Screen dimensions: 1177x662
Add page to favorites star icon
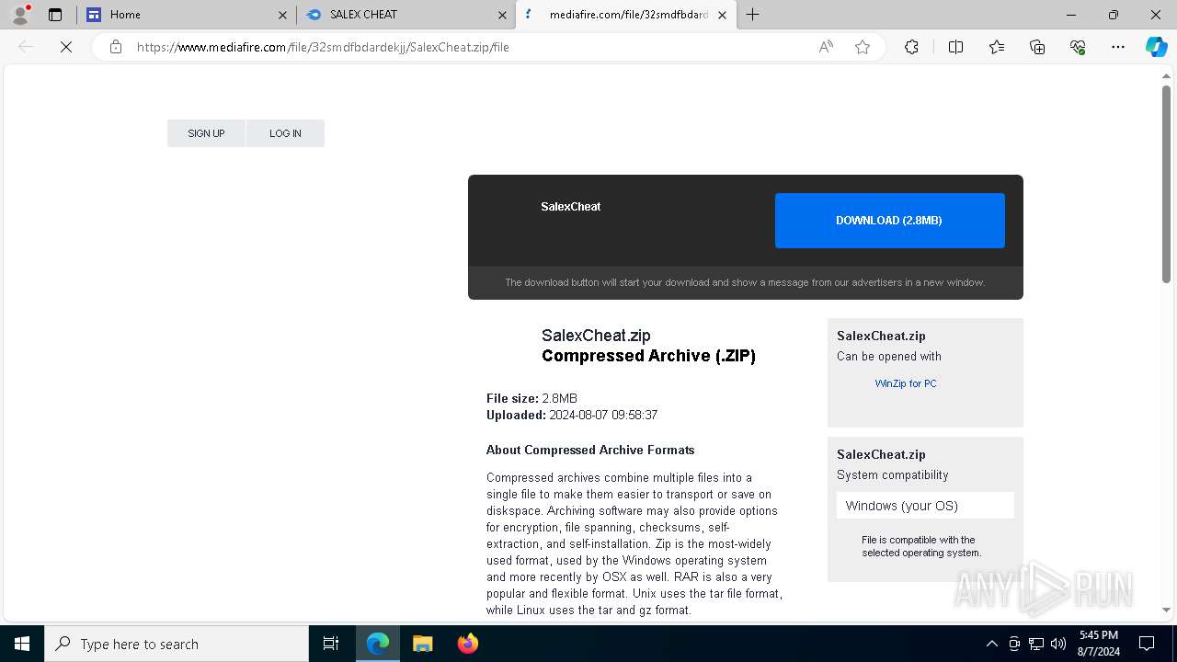pyautogui.click(x=863, y=47)
